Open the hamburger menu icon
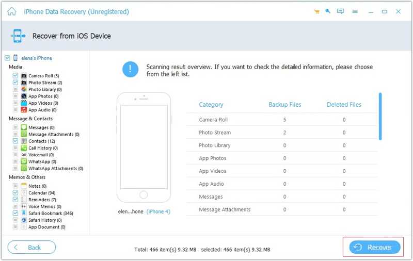 [x=355, y=11]
